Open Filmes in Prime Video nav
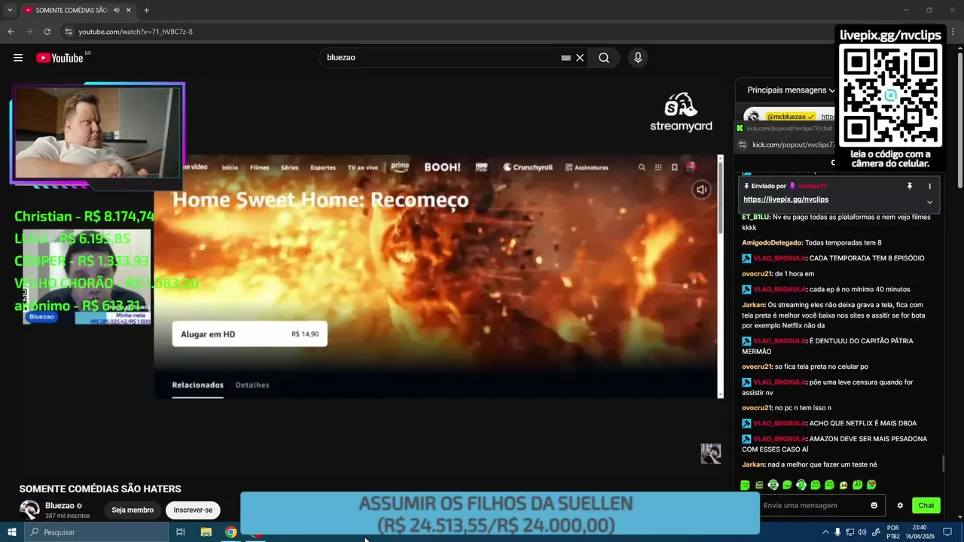 (259, 167)
